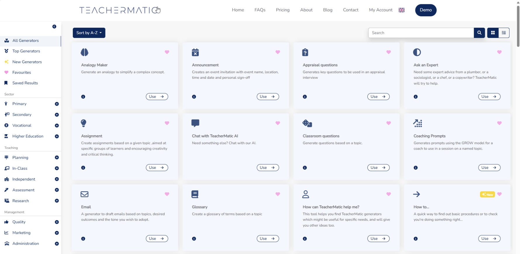Viewport: 520px width, 254px height.
Task: Click the Announcement calendar icon
Action: pos(195,52)
